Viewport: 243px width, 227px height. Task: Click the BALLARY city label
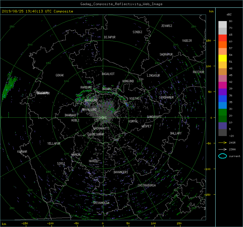(x=176, y=133)
